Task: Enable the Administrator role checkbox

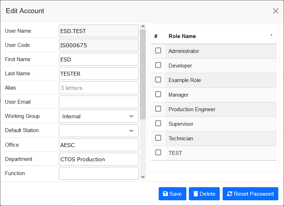Action: (x=158, y=51)
